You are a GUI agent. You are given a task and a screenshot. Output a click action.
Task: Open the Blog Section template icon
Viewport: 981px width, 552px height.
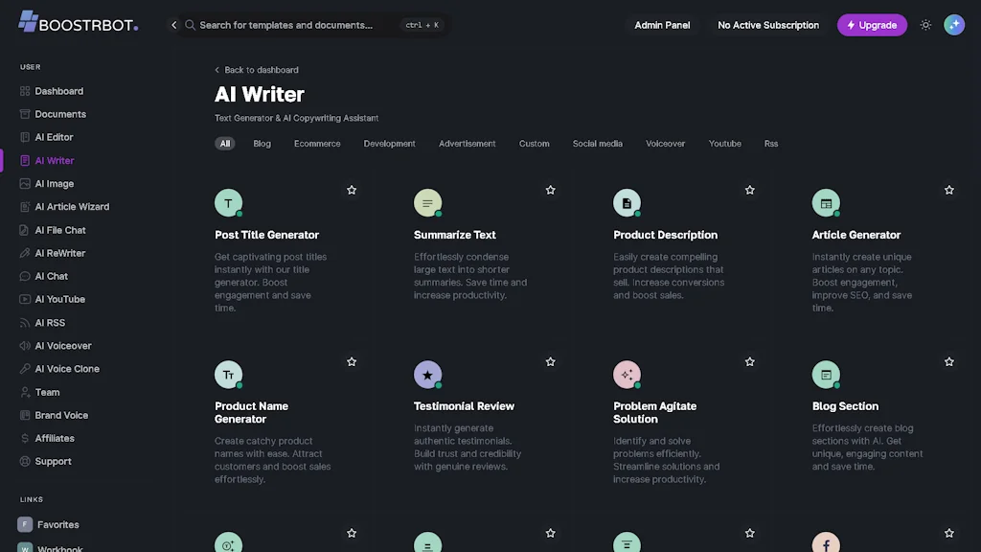[826, 375]
